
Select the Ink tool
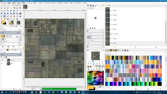tap(20, 16)
